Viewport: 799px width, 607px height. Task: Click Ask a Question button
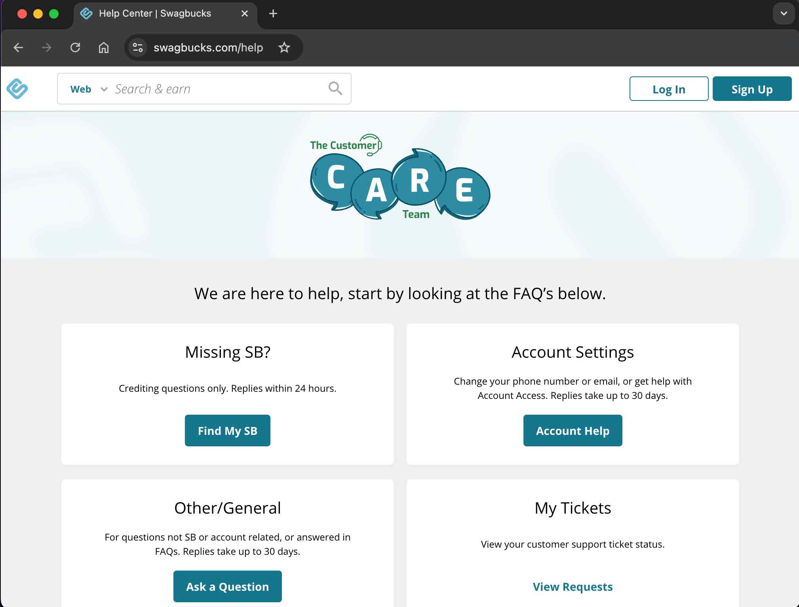228,586
